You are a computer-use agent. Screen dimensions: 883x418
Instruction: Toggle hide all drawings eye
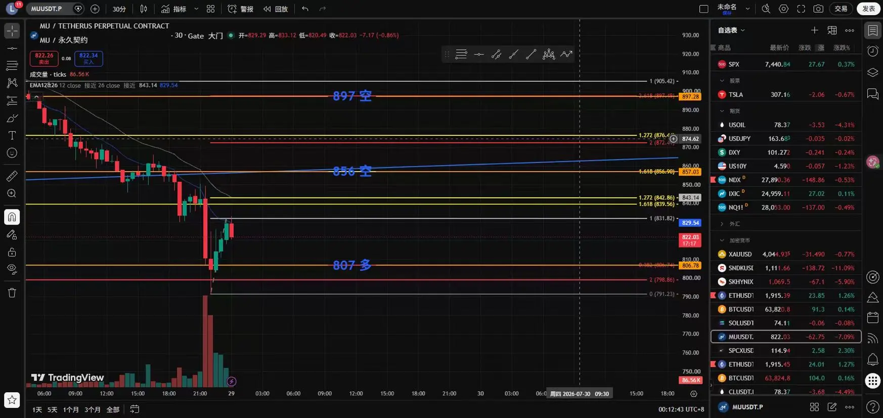tap(12, 269)
